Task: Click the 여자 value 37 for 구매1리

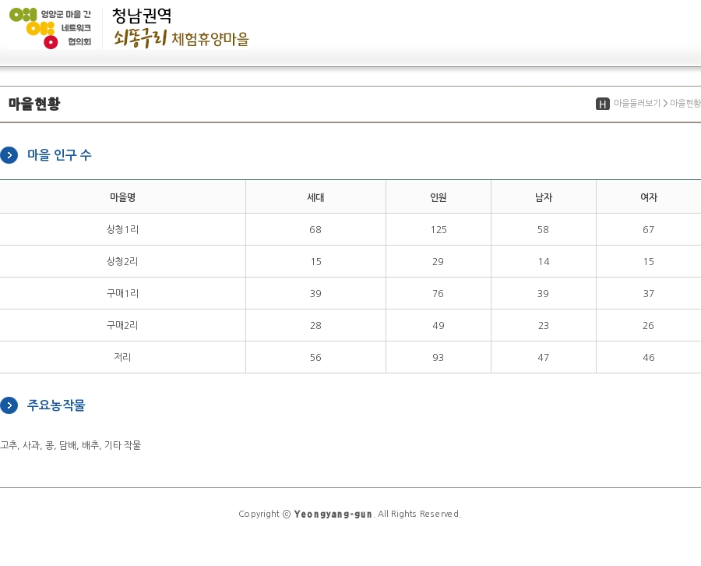Action: (x=649, y=293)
